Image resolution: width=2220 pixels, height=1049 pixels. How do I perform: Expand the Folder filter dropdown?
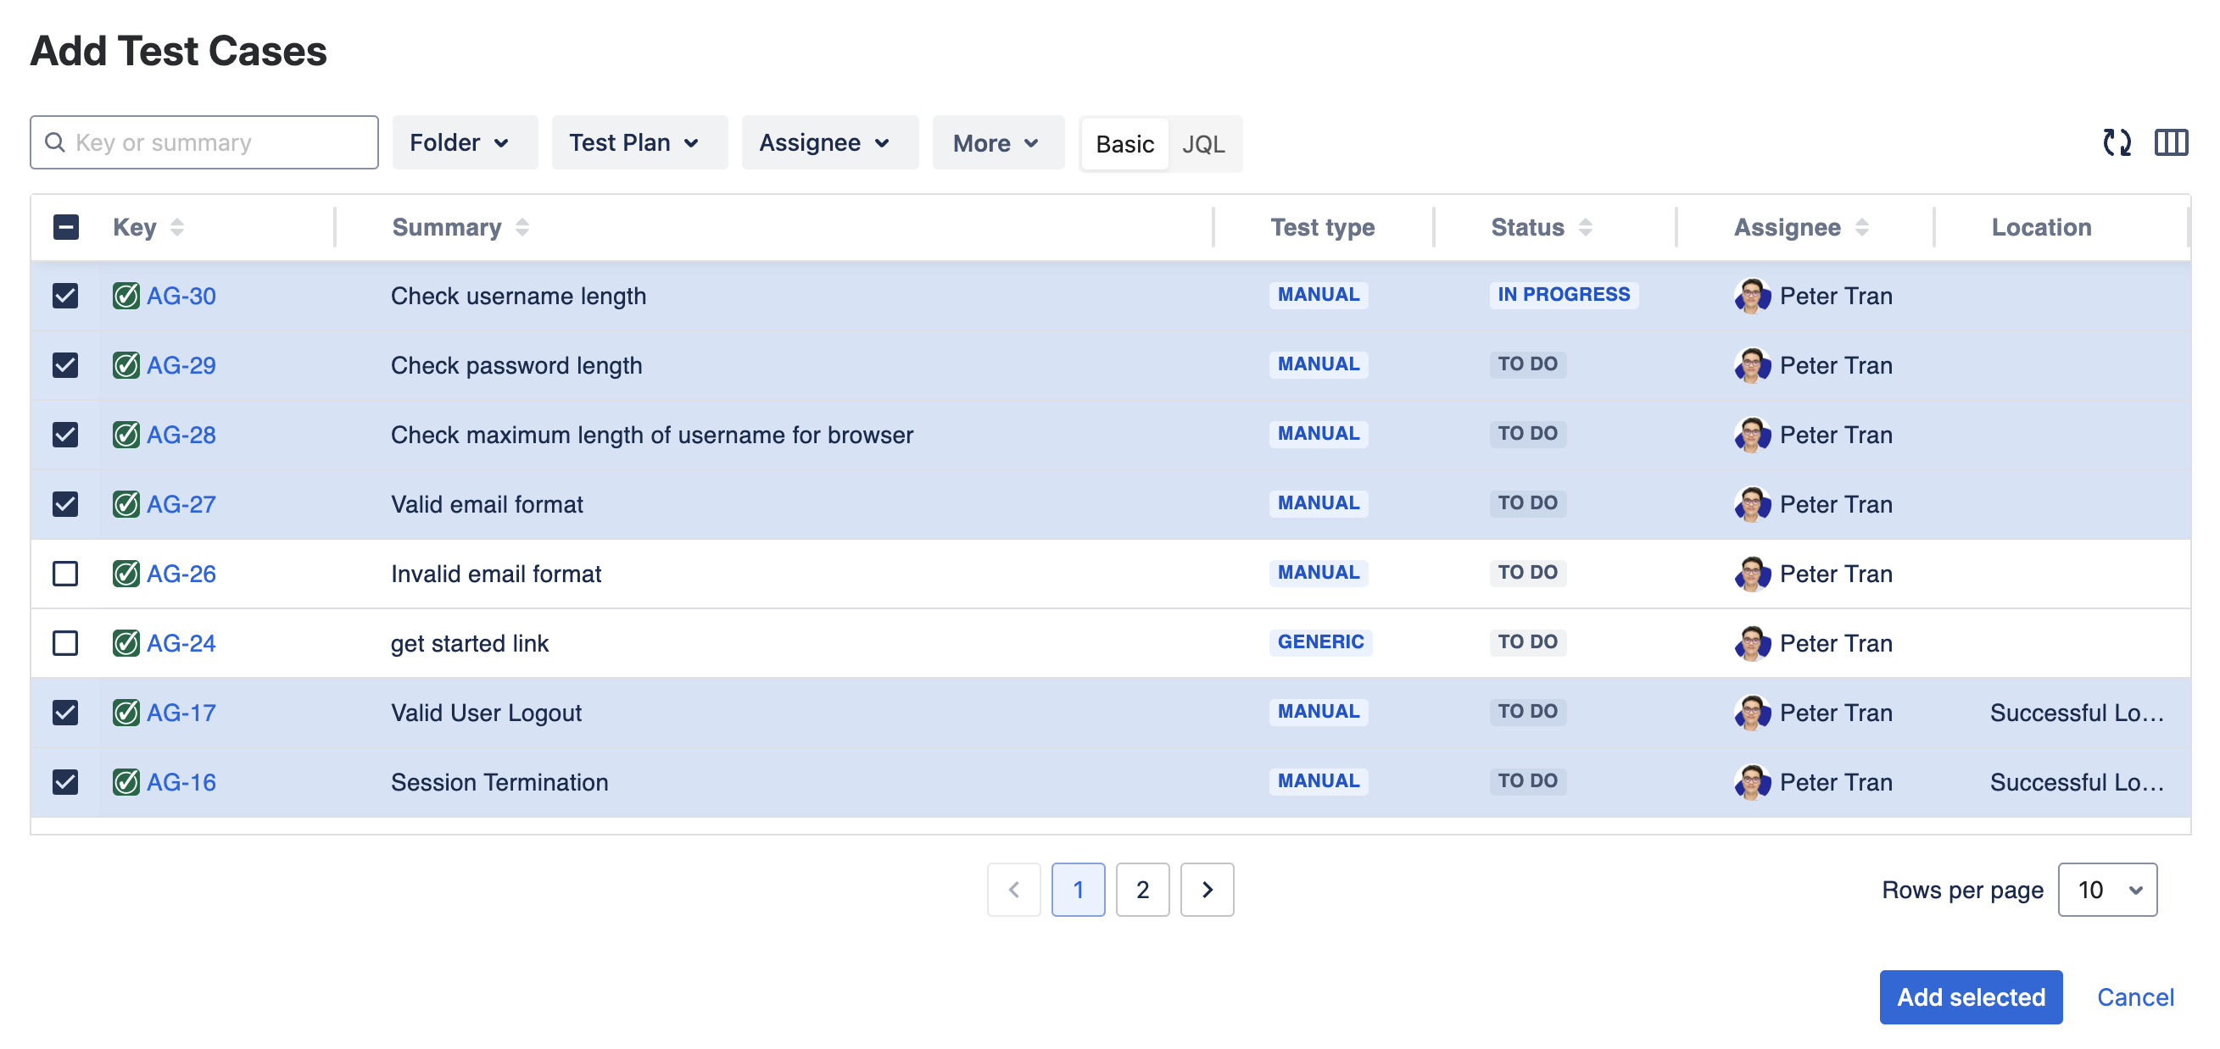(x=464, y=143)
